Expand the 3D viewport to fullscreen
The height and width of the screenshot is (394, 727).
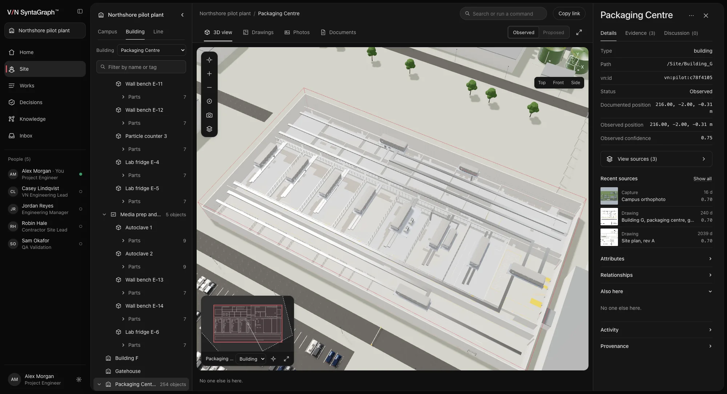(579, 32)
